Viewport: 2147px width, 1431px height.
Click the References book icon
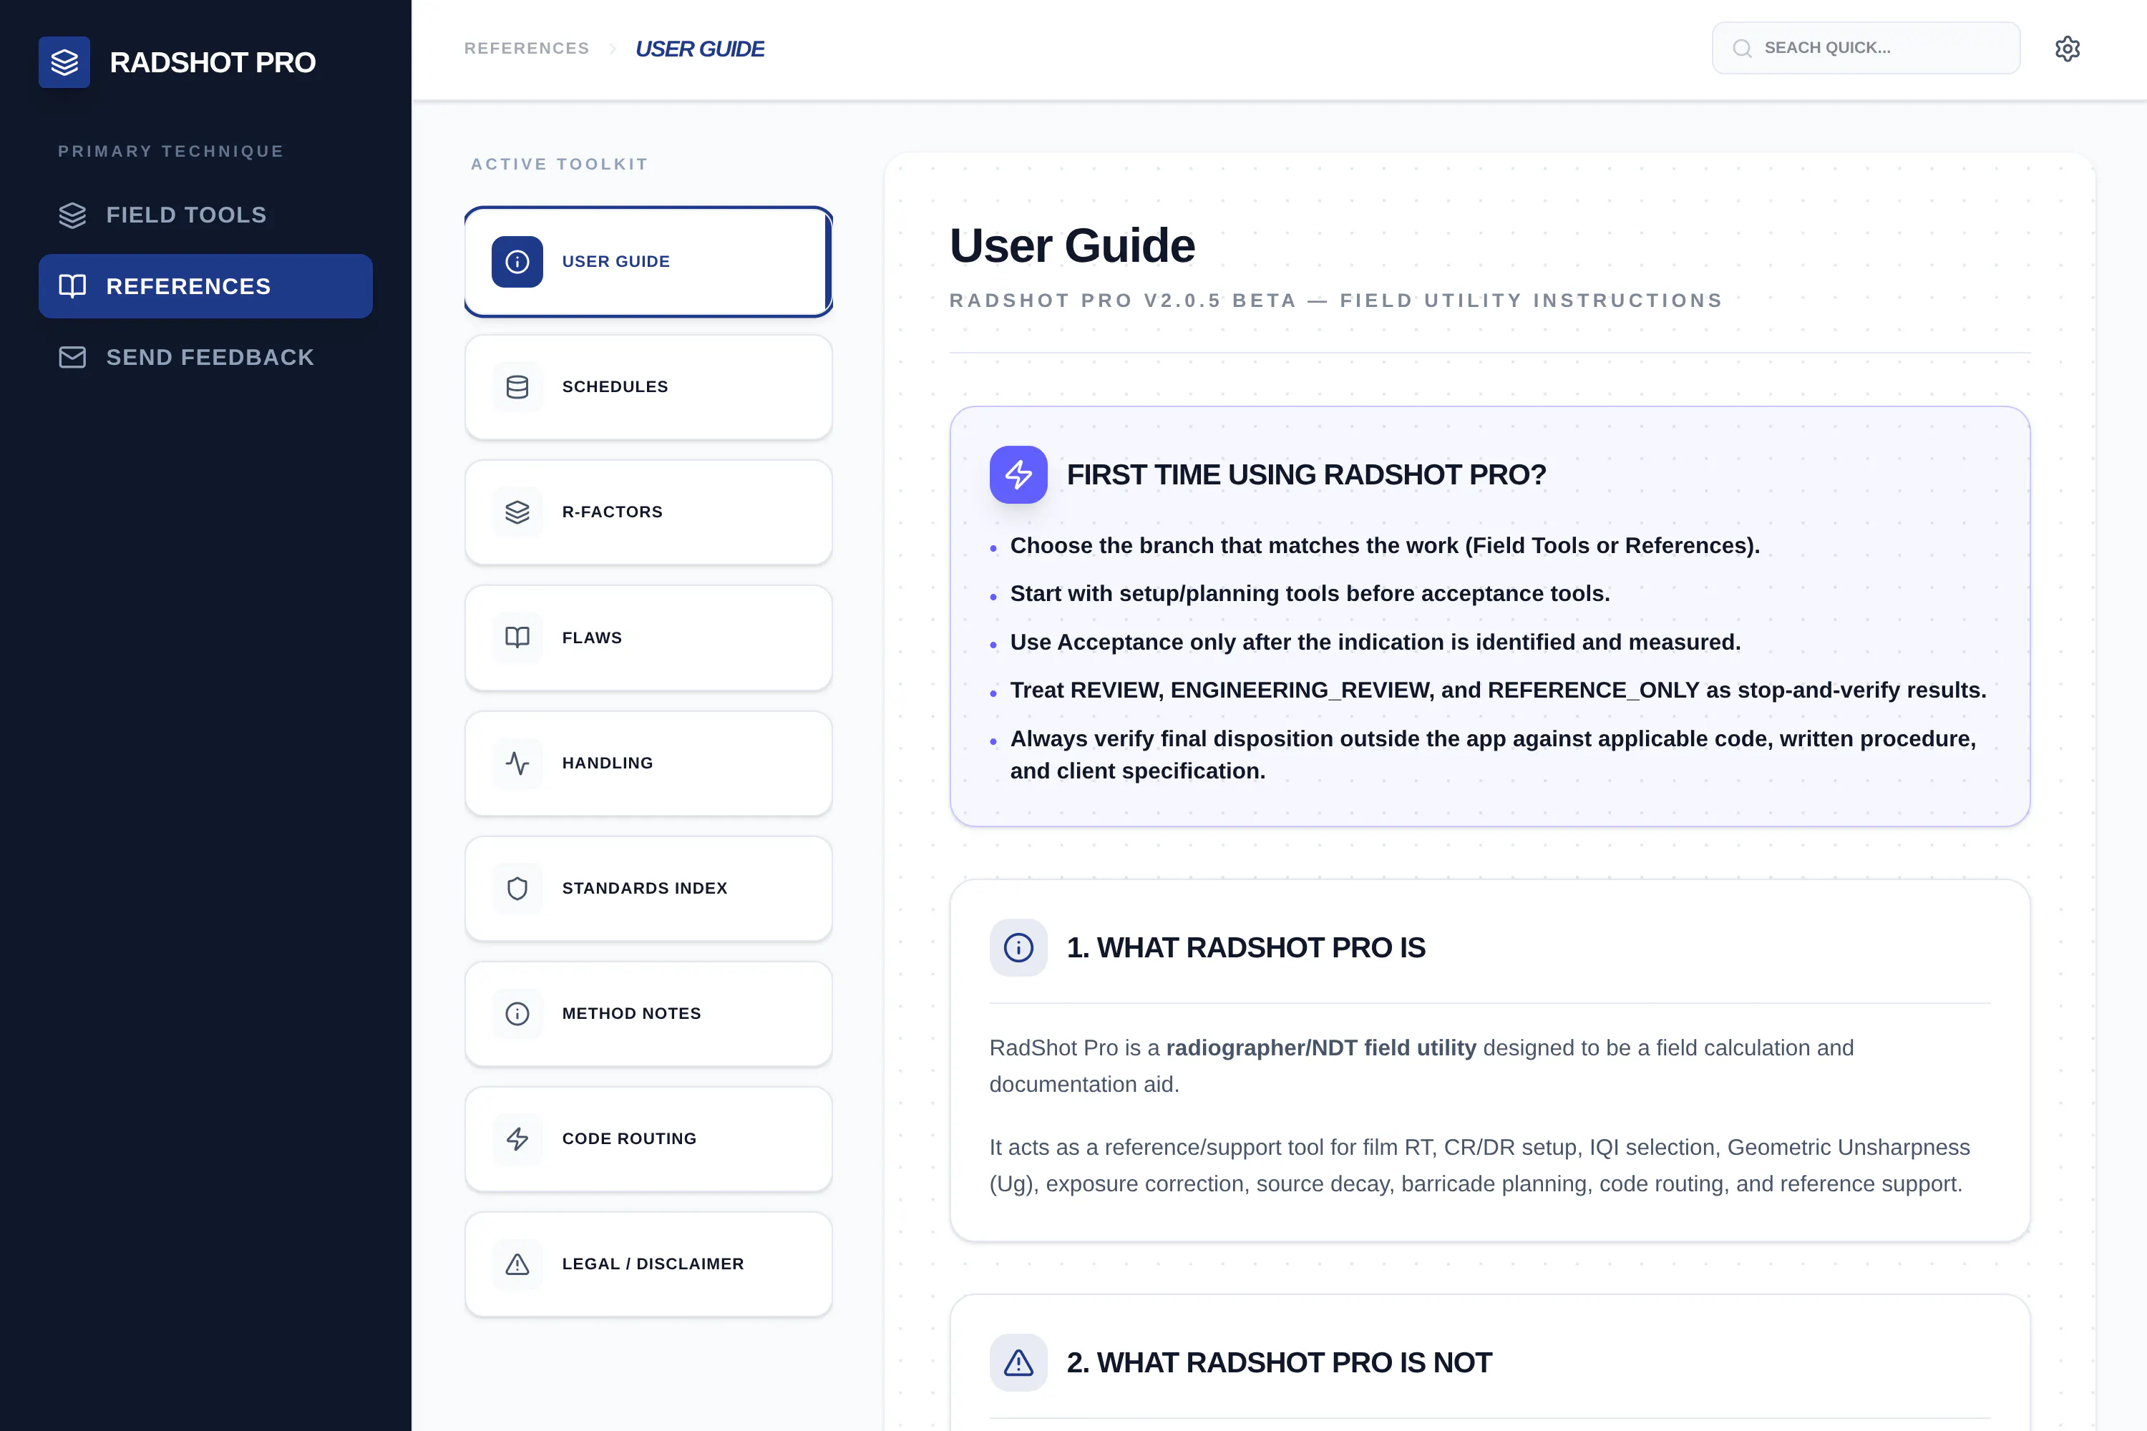point(72,287)
